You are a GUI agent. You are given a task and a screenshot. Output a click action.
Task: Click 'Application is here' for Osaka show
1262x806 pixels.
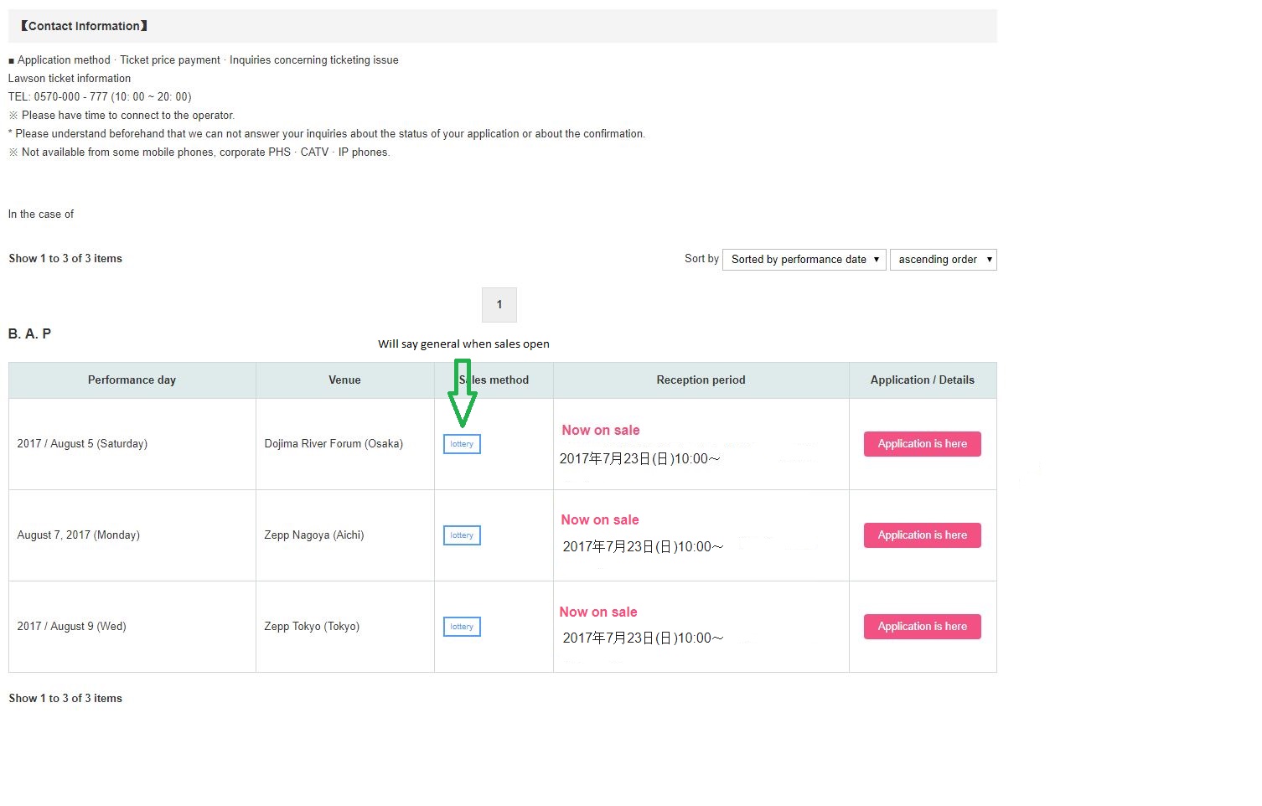point(922,444)
